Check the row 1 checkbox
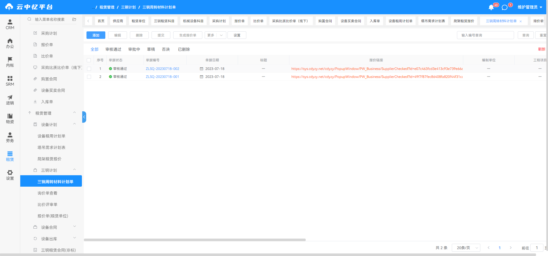This screenshot has height=256, width=548. click(x=89, y=69)
